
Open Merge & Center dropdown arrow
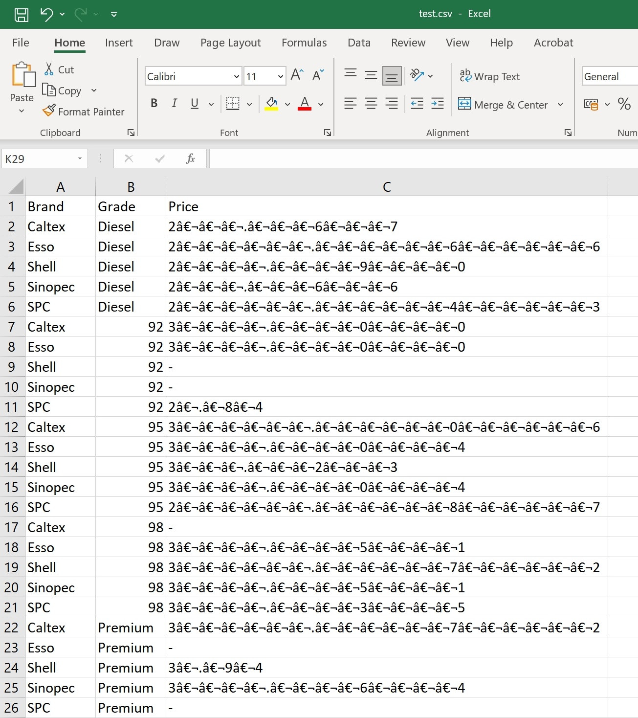[x=560, y=105]
